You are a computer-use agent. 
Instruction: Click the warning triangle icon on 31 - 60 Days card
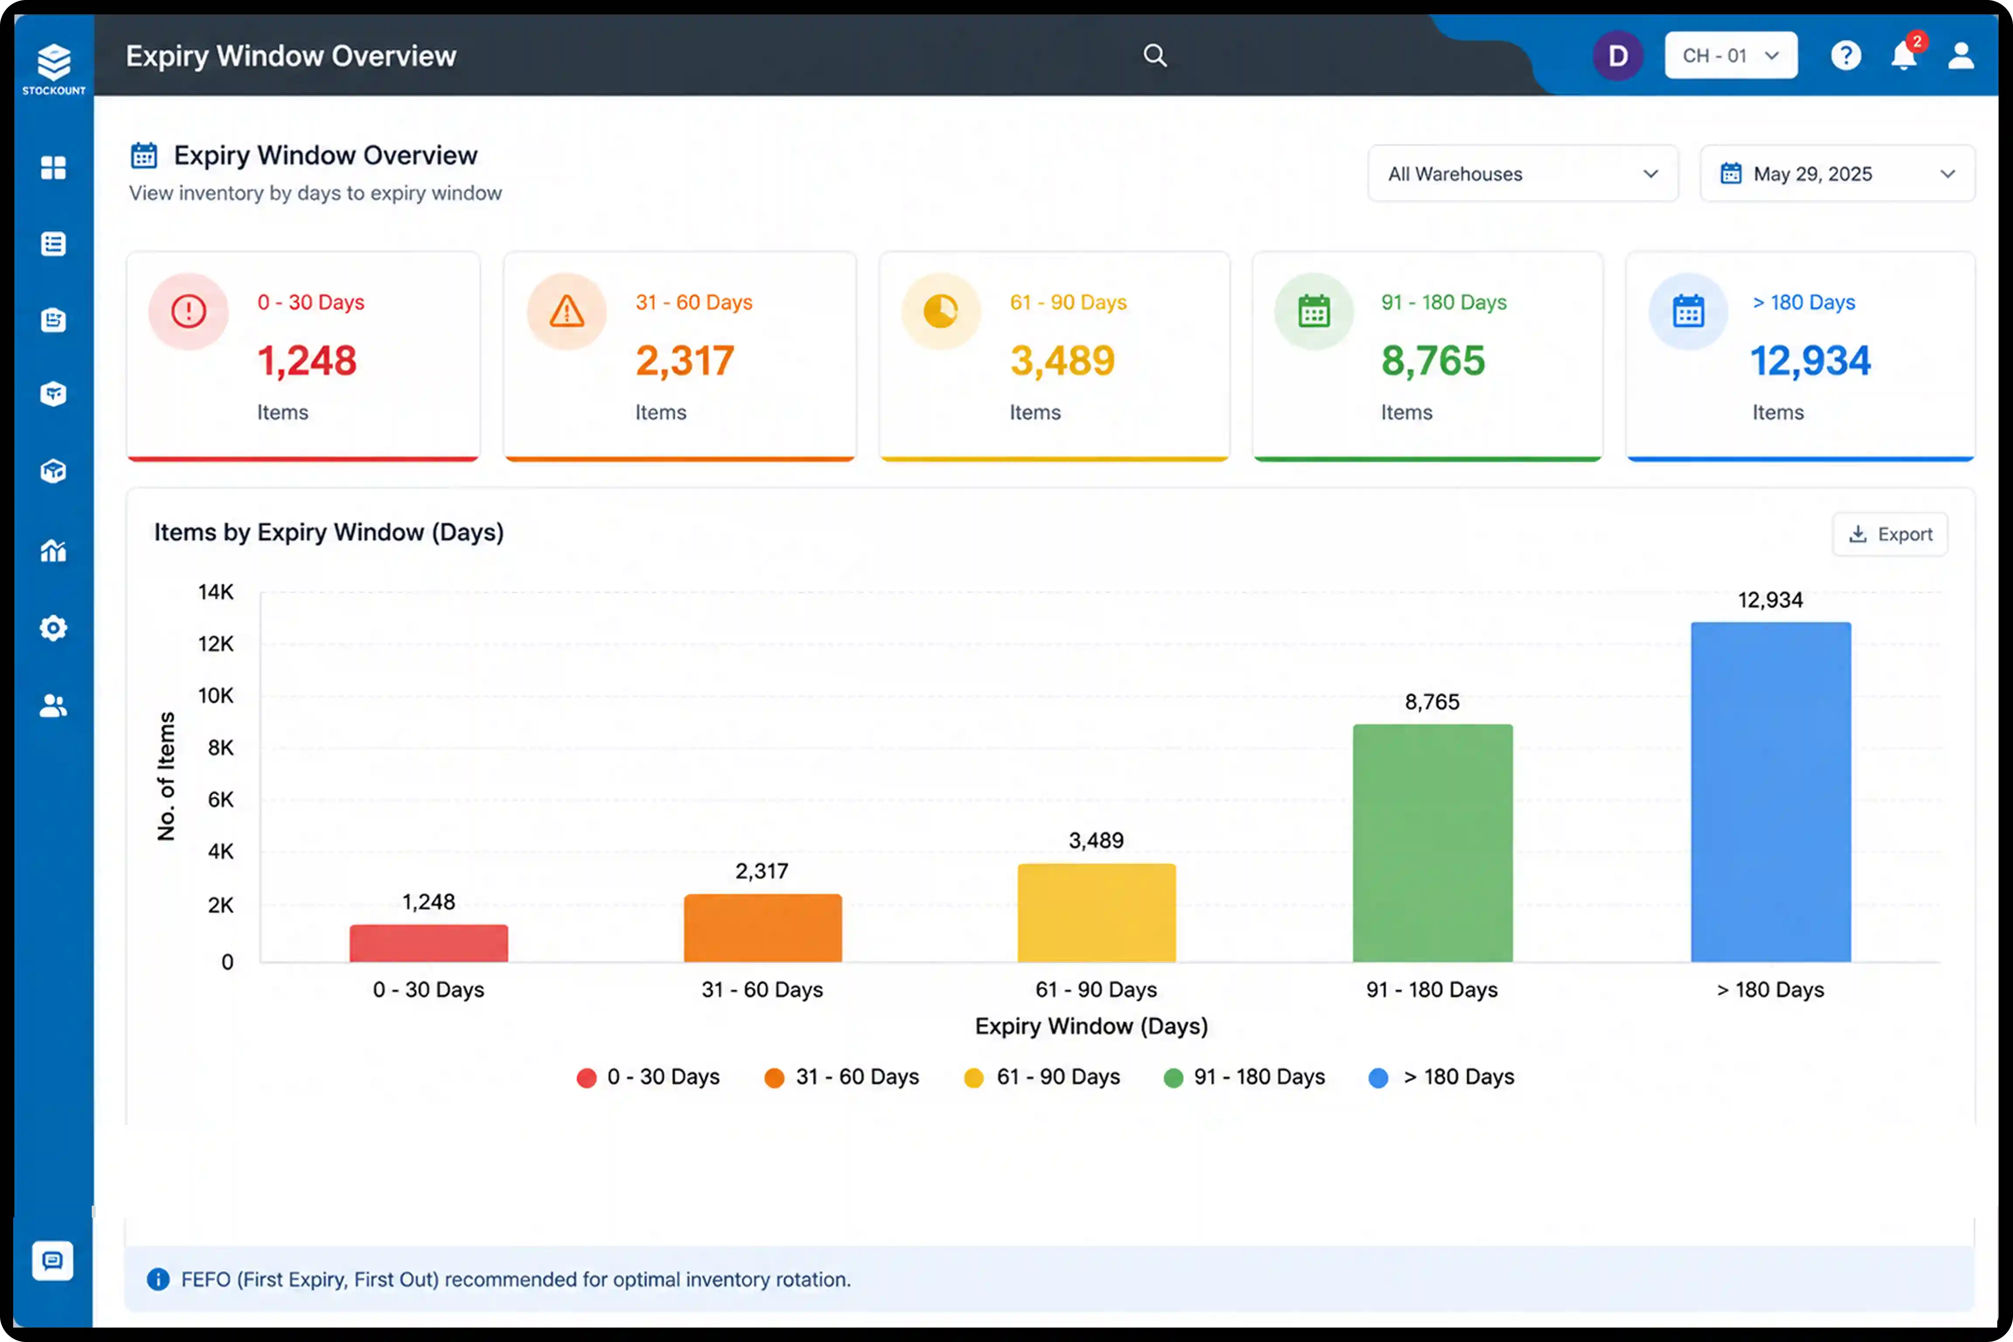(x=567, y=311)
